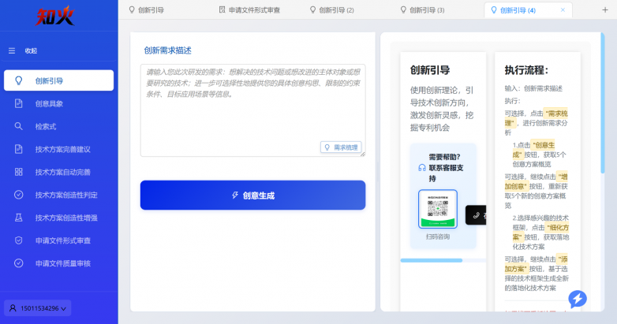Image resolution: width=617 pixels, height=324 pixels.
Task: Switch to the 创新引导 (3) tab
Action: pyautogui.click(x=423, y=10)
